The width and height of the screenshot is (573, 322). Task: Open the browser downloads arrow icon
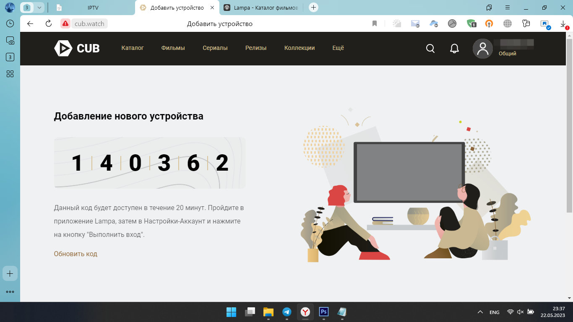(x=563, y=23)
